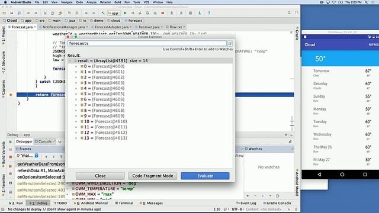Switch to NotificationsManager.java tab
This screenshot has height=213, width=379.
coord(63,27)
